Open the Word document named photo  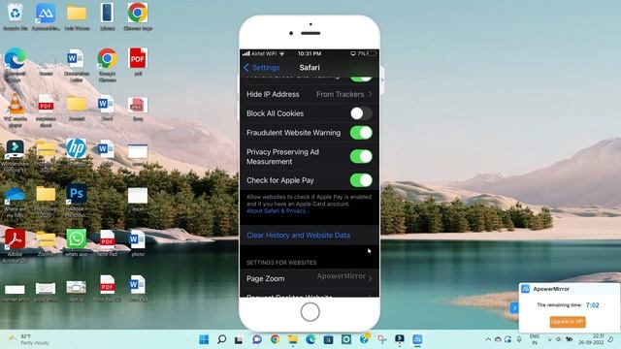pos(138,242)
